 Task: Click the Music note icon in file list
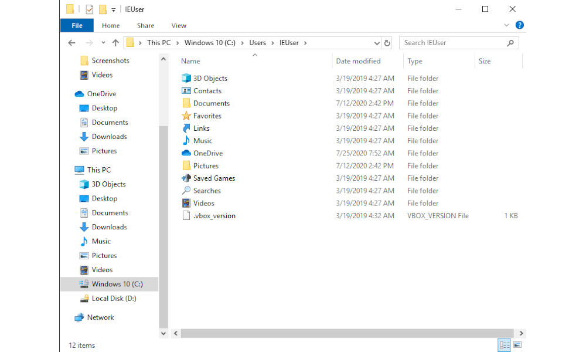[x=186, y=141]
